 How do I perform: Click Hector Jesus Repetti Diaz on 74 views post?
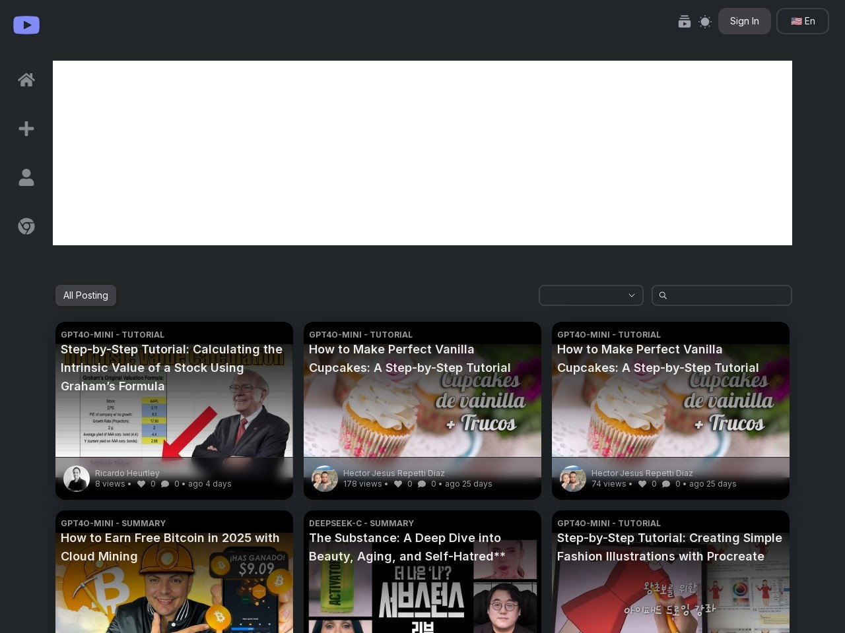point(642,473)
